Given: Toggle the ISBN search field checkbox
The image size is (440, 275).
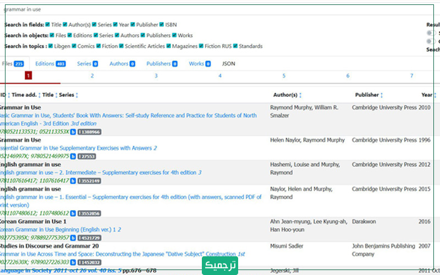Looking at the screenshot, I should click(161, 25).
